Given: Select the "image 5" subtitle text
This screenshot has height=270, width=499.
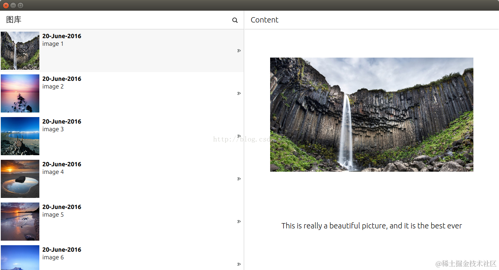Looking at the screenshot, I should click(x=53, y=215).
